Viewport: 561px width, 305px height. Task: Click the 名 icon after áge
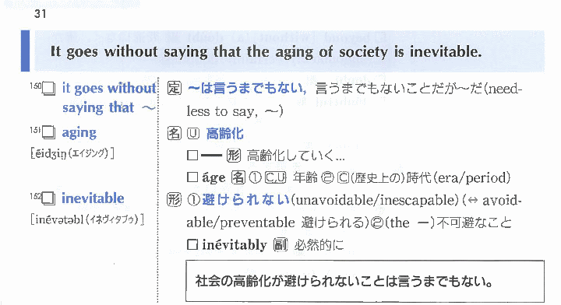(x=238, y=177)
